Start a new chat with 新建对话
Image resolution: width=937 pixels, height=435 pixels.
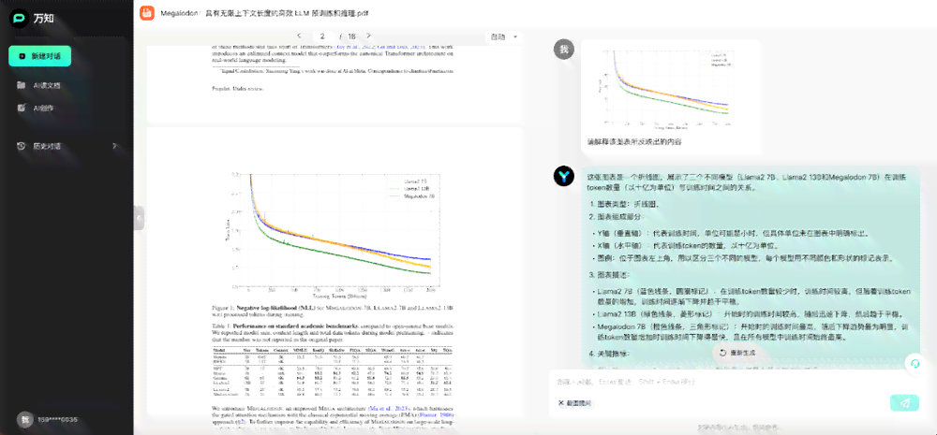click(x=39, y=55)
